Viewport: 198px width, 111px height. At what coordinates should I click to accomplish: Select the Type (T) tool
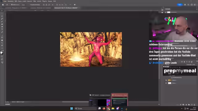click(x=2, y=30)
